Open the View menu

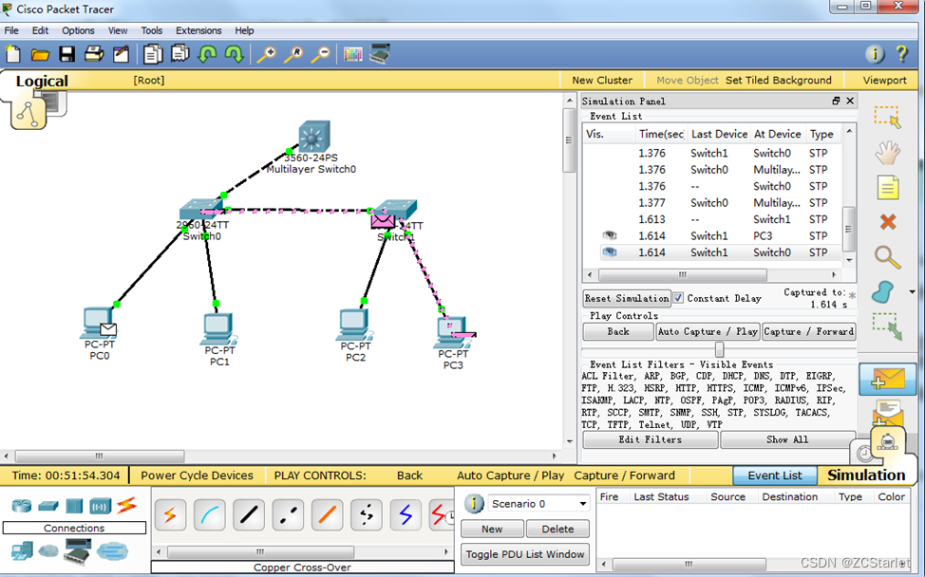[x=118, y=30]
